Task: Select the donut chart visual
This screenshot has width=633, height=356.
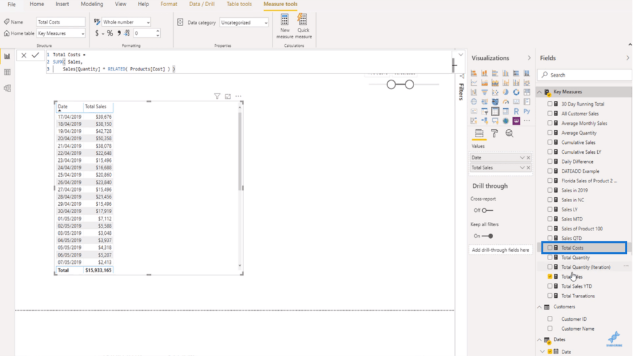Action: (516, 93)
